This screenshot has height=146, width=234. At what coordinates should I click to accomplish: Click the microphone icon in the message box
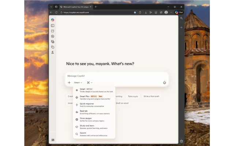pyautogui.click(x=165, y=82)
